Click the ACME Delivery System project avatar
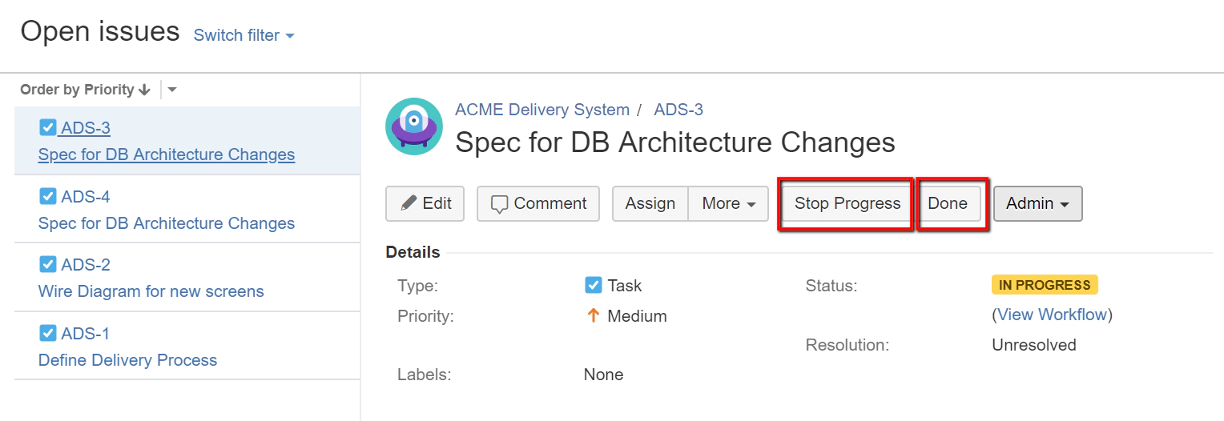The height and width of the screenshot is (421, 1224). [413, 126]
